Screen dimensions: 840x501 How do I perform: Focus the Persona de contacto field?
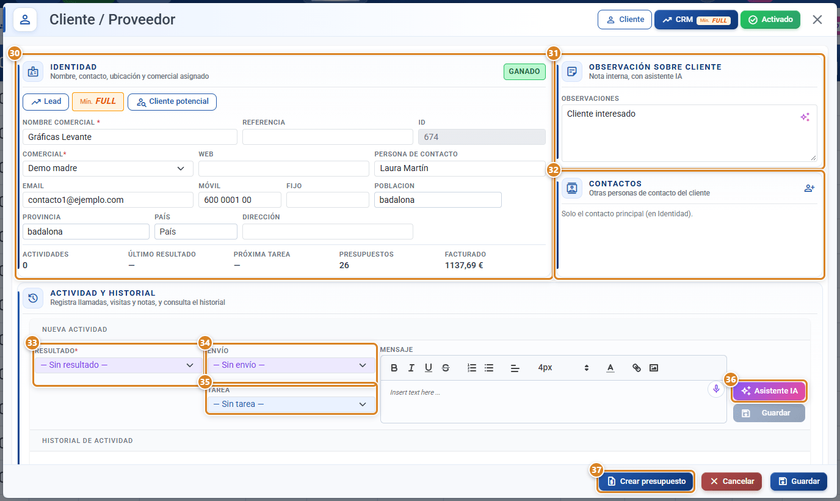(x=460, y=168)
